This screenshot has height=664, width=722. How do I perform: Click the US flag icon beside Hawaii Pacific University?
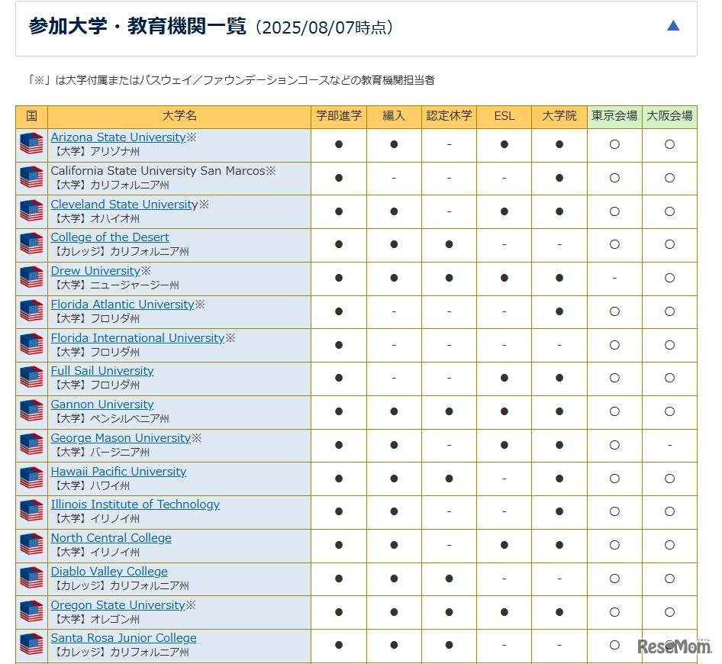[x=31, y=479]
